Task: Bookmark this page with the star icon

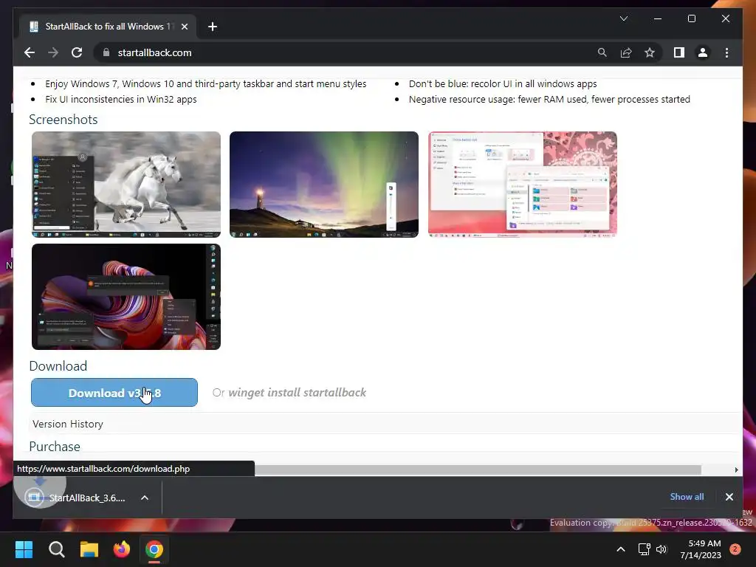Action: 650,52
